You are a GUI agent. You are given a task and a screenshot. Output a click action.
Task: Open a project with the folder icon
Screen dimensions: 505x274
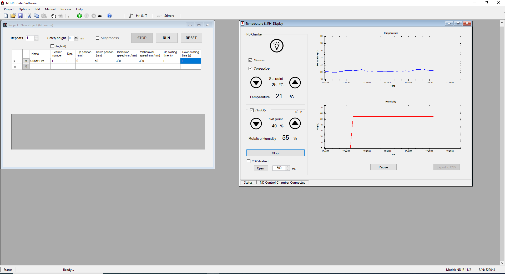point(13,16)
